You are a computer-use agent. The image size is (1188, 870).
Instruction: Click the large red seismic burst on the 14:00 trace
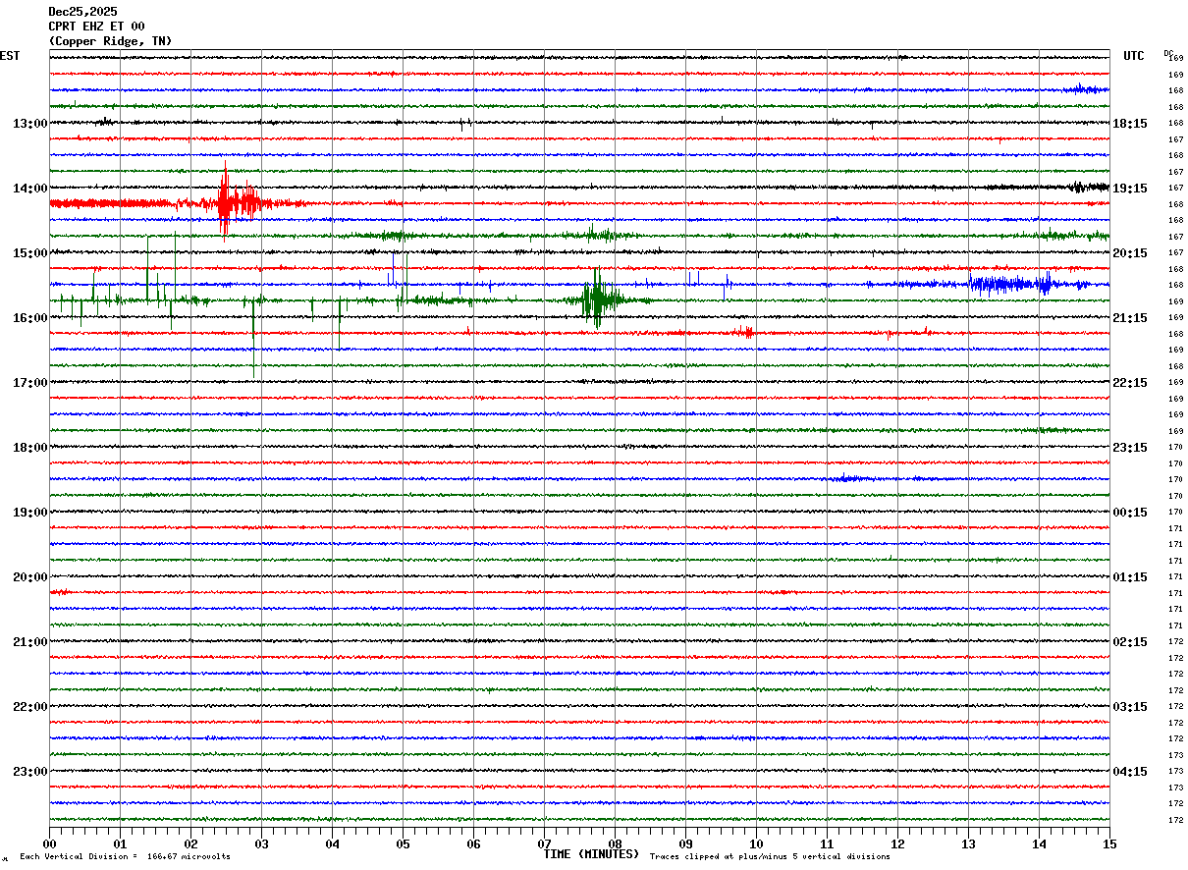[236, 202]
